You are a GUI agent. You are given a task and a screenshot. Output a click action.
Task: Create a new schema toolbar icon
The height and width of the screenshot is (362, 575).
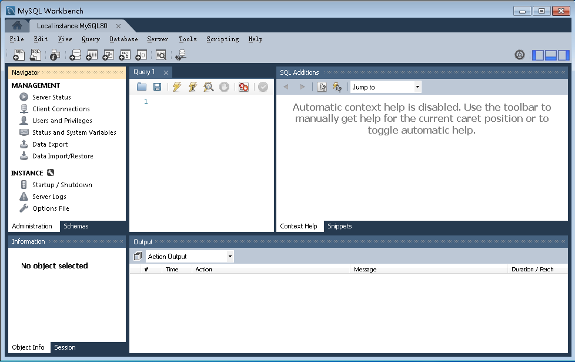75,55
